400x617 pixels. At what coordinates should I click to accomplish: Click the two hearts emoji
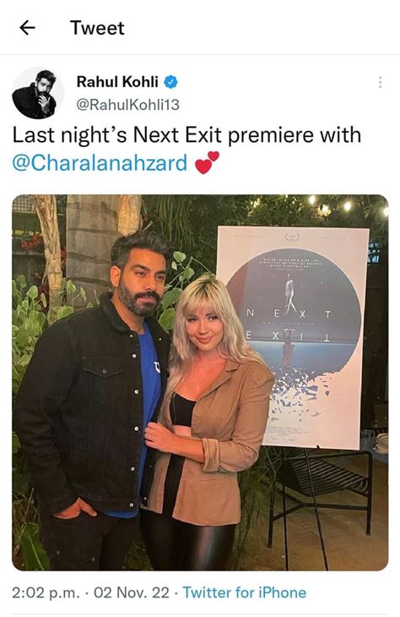click(207, 162)
